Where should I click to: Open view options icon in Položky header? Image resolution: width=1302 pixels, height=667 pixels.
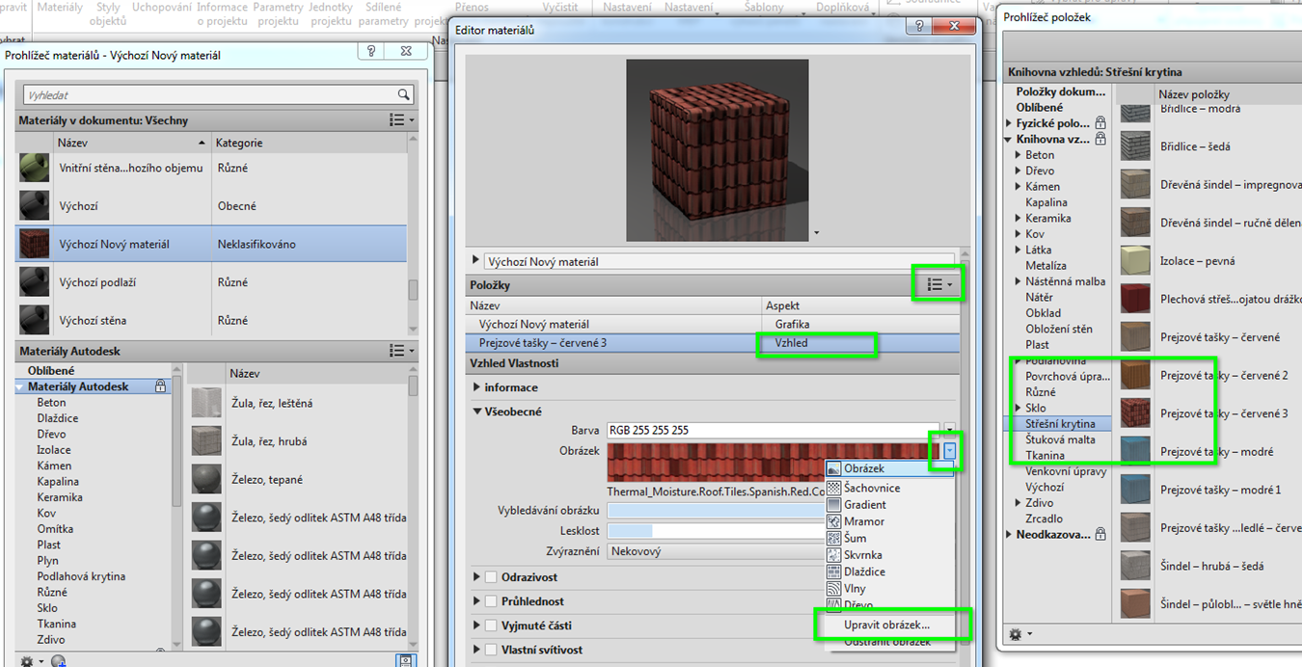(x=938, y=284)
